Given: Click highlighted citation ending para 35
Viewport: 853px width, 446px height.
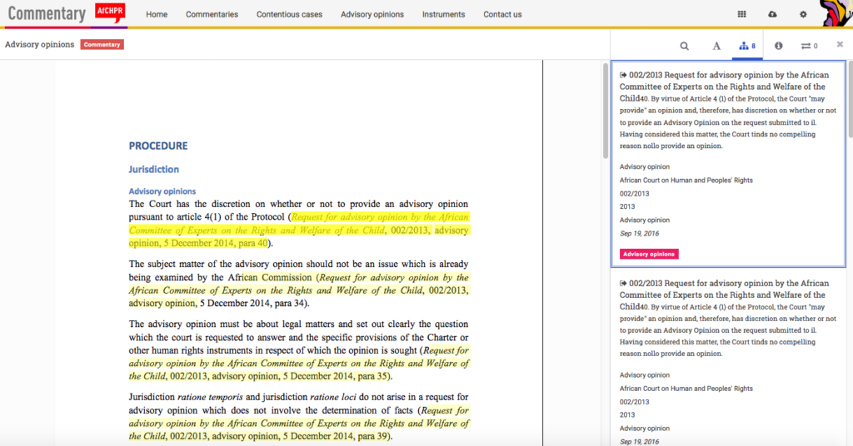Looking at the screenshot, I should (299, 364).
